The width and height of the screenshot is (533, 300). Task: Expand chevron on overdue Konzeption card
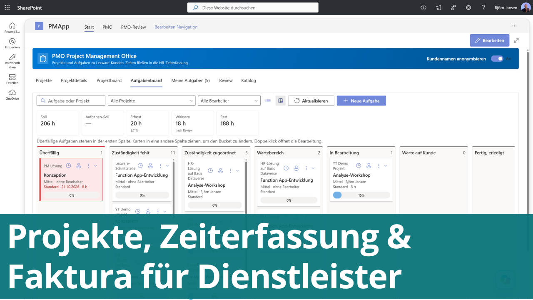click(96, 165)
